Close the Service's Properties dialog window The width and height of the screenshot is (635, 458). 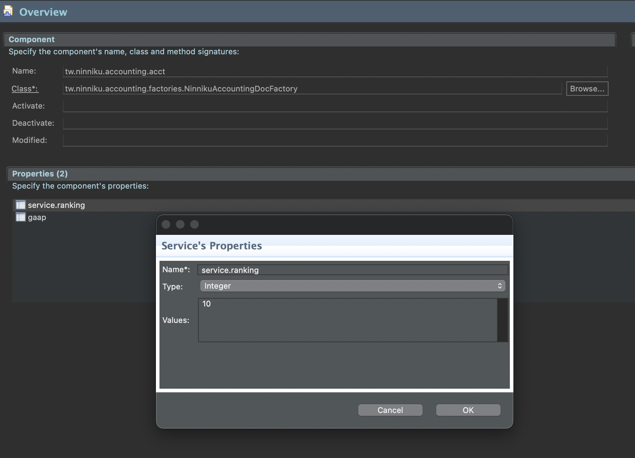coord(166,224)
